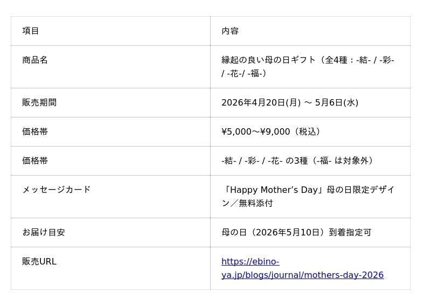The width and height of the screenshot is (431, 306).
Task: Select the 商品名 row label
Action: [x=35, y=60]
